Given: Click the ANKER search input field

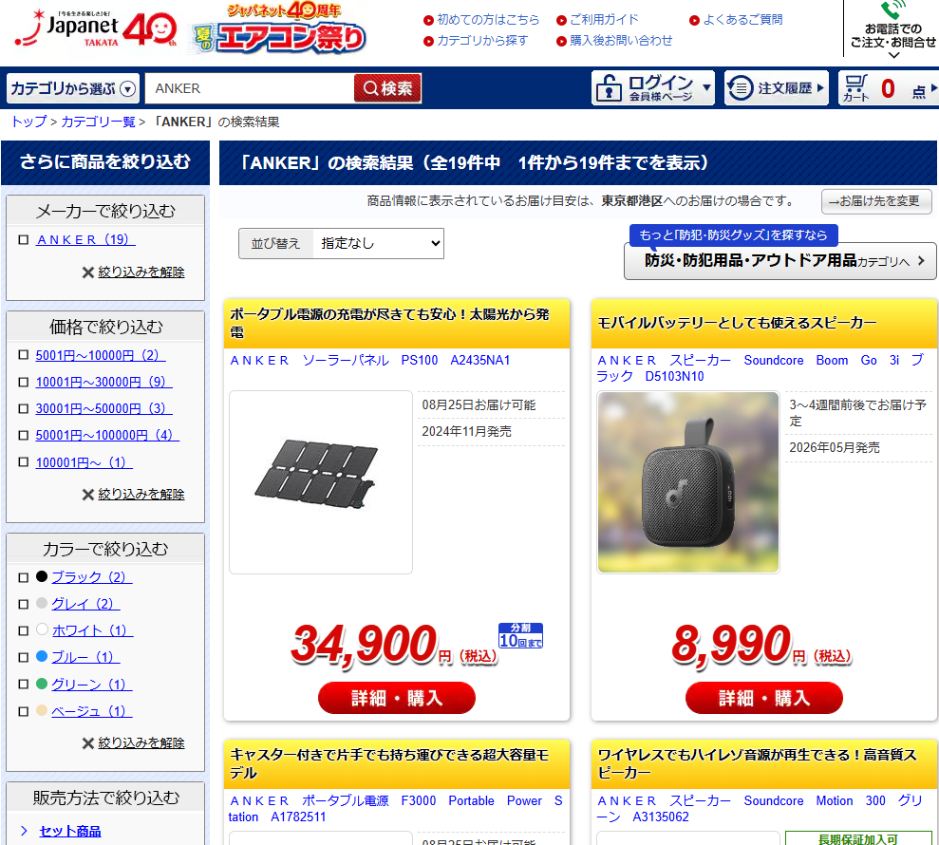Looking at the screenshot, I should tap(250, 88).
